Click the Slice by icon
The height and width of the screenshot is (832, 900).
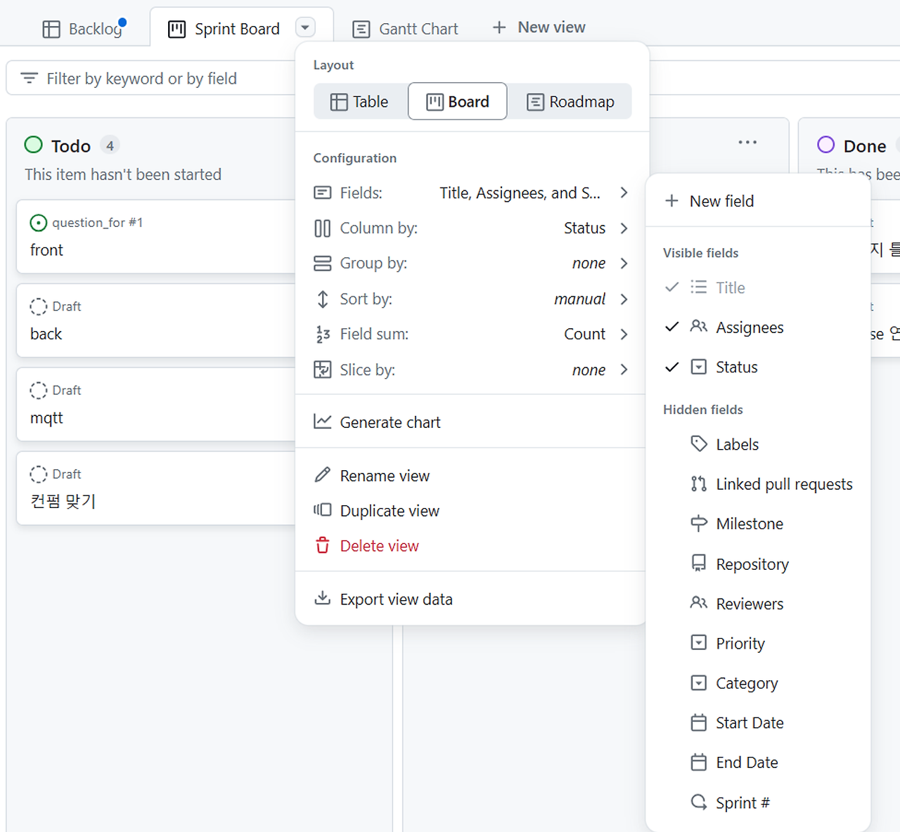point(323,370)
